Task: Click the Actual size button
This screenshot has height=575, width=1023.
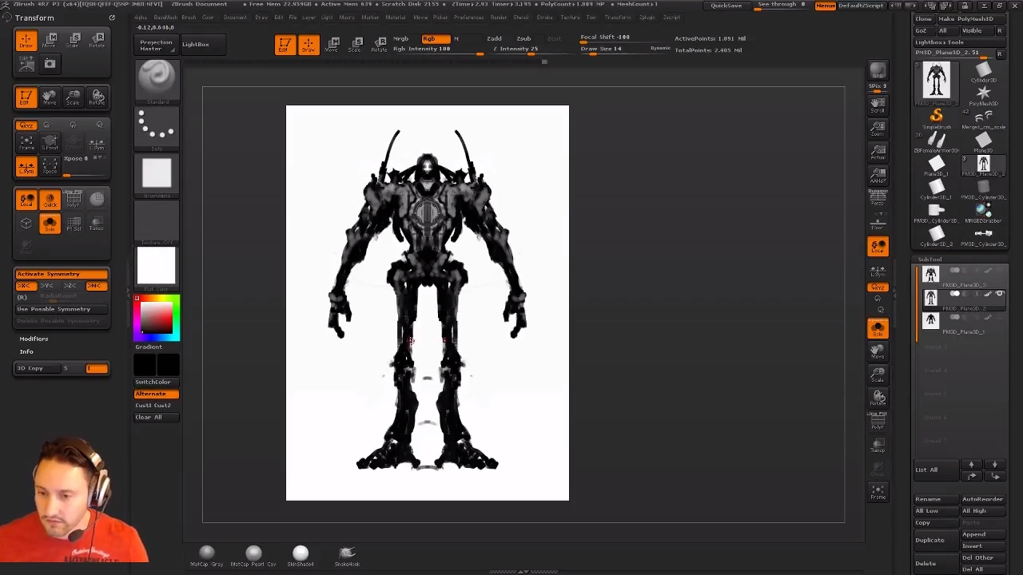Action: tap(878, 152)
